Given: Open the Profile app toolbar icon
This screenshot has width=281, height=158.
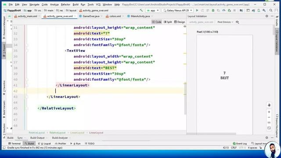Looking at the screenshot, I should tap(224, 11).
